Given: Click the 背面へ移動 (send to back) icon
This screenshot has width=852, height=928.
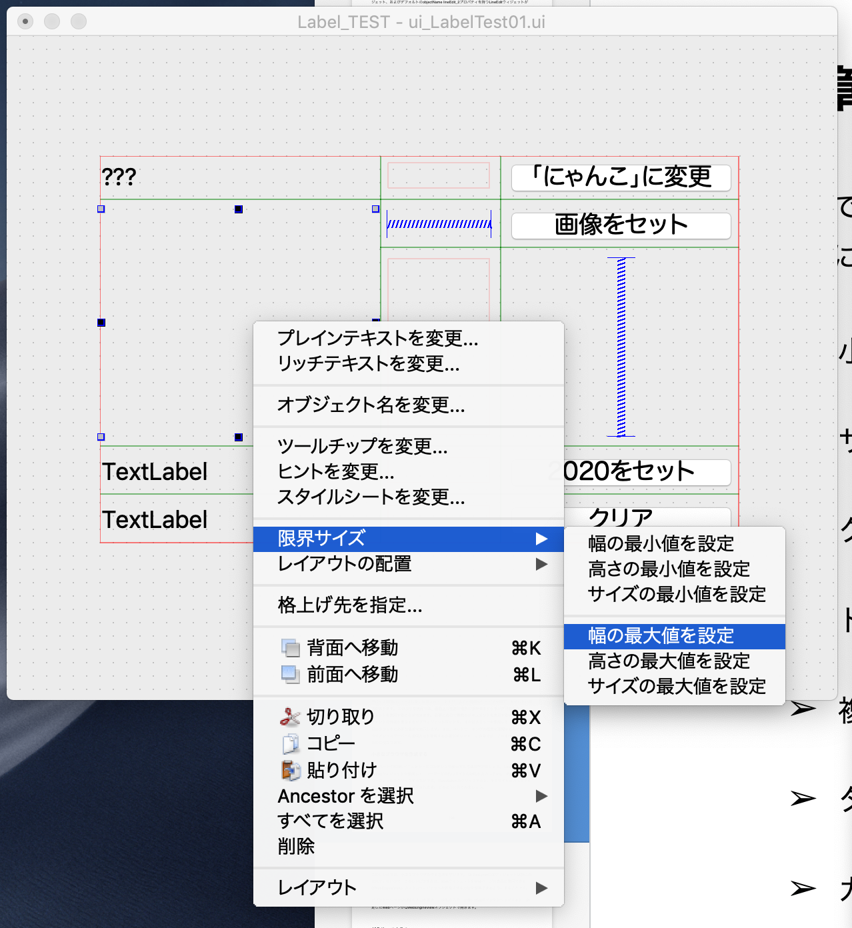Looking at the screenshot, I should pyautogui.click(x=289, y=647).
